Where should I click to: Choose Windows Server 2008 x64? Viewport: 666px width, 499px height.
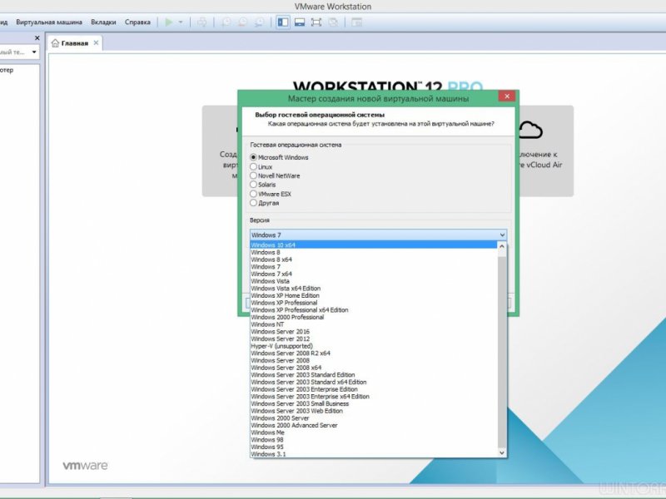tap(373, 368)
